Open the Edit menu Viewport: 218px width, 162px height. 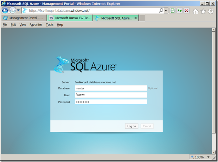tap(13, 25)
